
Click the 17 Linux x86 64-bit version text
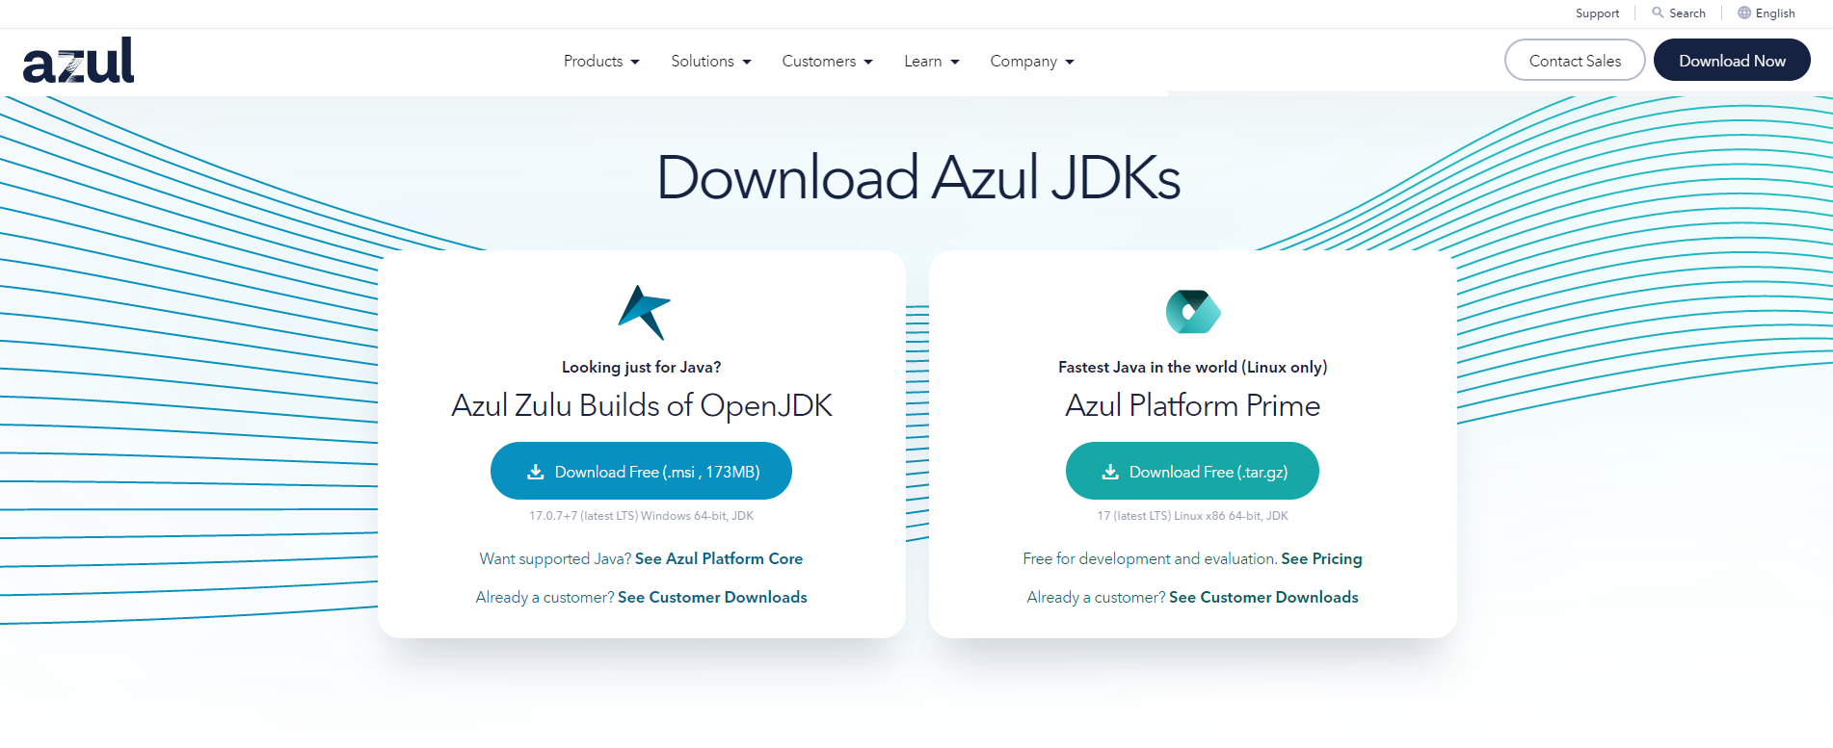(x=1192, y=516)
